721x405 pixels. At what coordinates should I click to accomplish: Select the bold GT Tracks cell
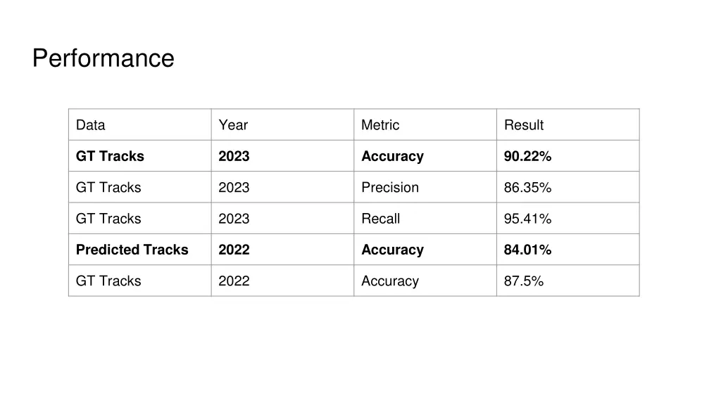point(140,155)
